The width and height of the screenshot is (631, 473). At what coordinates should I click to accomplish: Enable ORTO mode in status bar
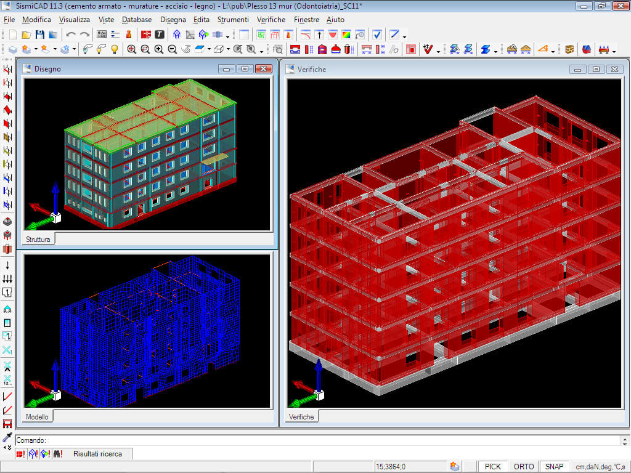click(x=524, y=466)
